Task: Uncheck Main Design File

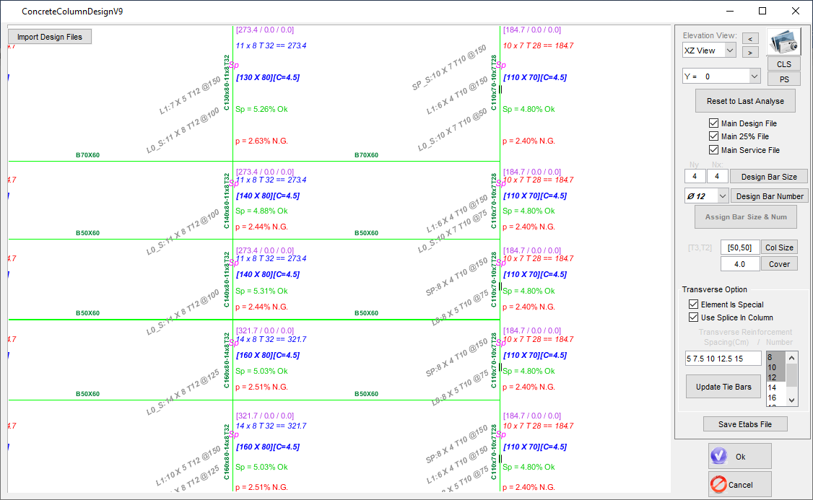Action: 714,123
